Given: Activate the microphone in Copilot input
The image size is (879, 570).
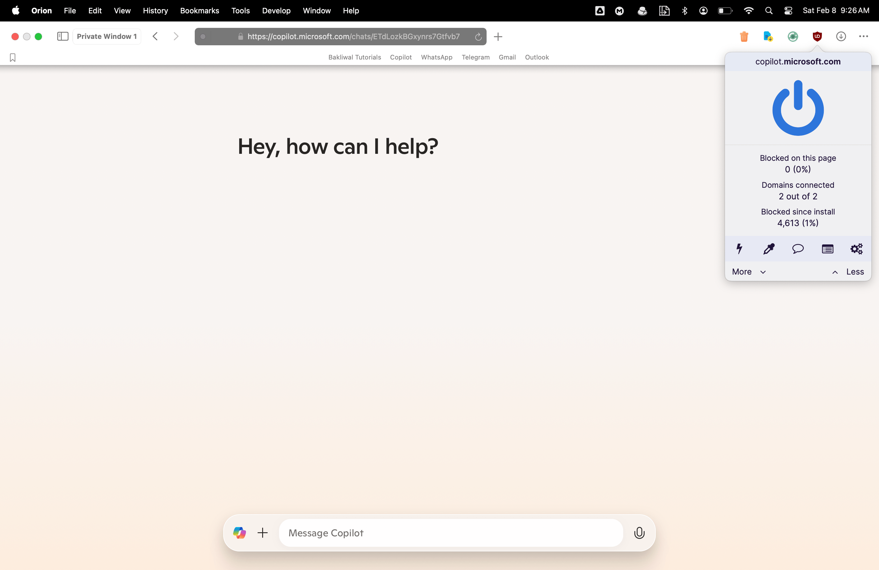Looking at the screenshot, I should (639, 533).
